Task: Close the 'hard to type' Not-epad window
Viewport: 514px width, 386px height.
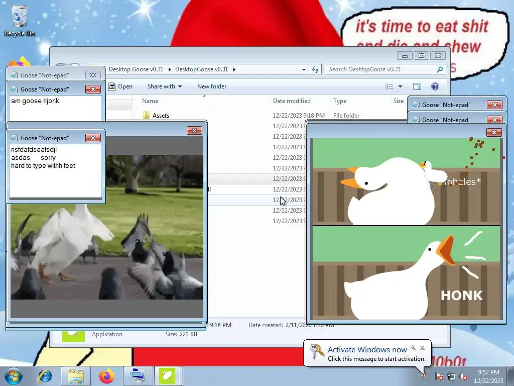Action: 93,138
